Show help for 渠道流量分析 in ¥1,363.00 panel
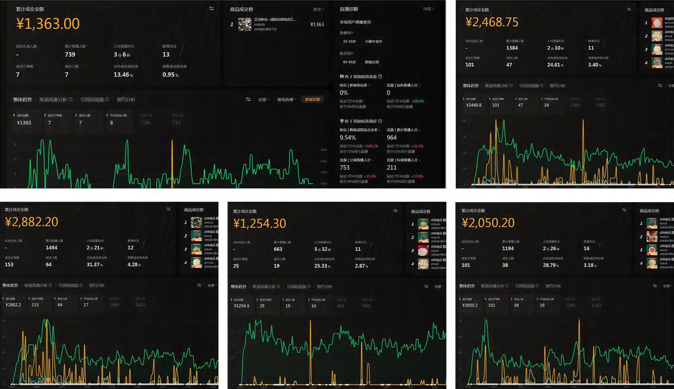The image size is (674, 389). [70, 99]
